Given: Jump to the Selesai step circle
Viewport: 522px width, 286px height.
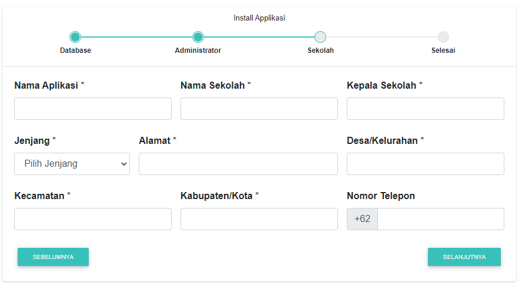Looking at the screenshot, I should coord(443,37).
